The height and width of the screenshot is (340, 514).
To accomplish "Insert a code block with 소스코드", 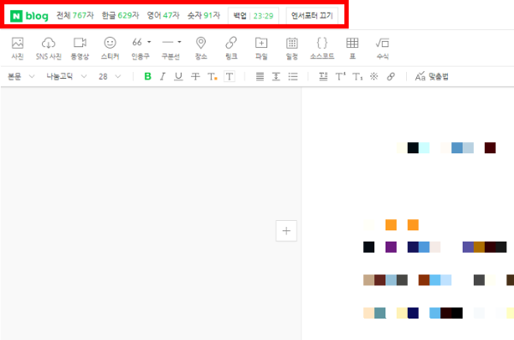I will (x=322, y=48).
